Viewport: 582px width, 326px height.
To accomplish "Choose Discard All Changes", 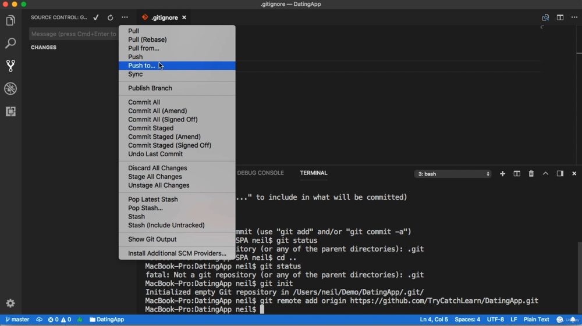I will coord(177,168).
